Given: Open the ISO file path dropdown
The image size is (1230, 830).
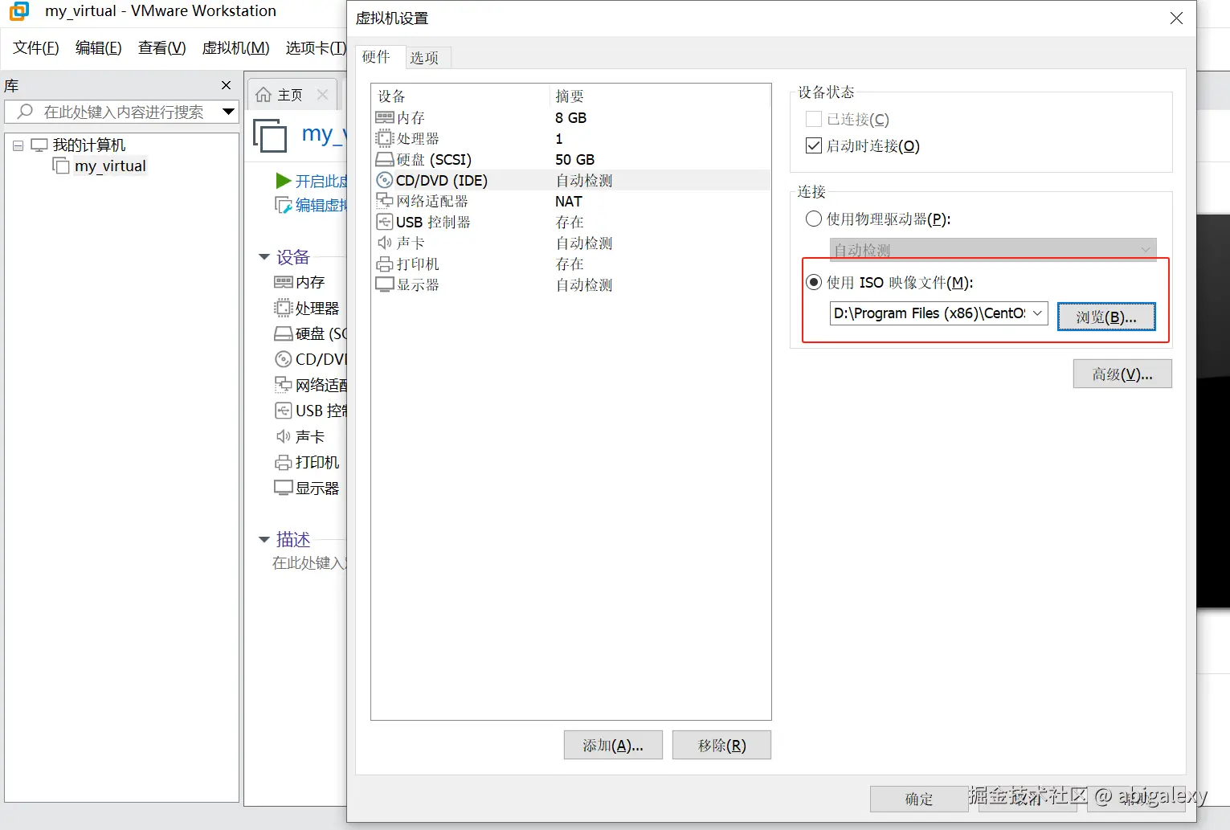Looking at the screenshot, I should [1037, 313].
